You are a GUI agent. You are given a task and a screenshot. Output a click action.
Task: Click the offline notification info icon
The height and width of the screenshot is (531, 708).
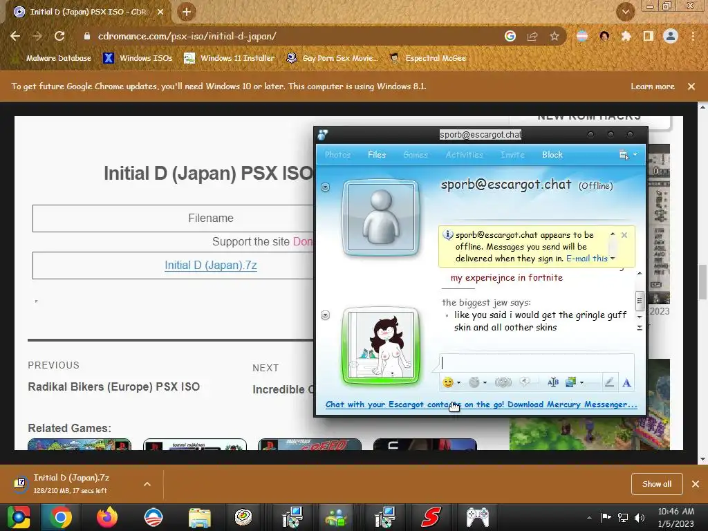click(x=447, y=235)
